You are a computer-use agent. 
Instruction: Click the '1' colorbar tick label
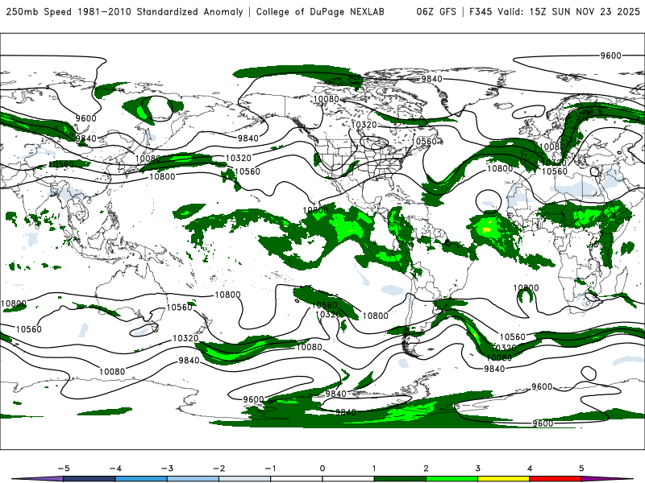(x=374, y=469)
